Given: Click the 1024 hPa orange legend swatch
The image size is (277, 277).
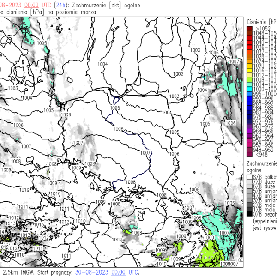Looking at the screenshot, I should coord(249,61).
